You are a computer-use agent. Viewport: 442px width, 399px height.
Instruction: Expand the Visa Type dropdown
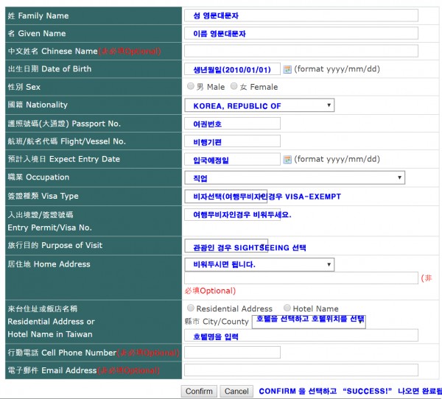(x=226, y=197)
